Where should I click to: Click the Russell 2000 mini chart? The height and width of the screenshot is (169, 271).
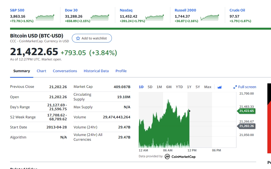pos(210,18)
